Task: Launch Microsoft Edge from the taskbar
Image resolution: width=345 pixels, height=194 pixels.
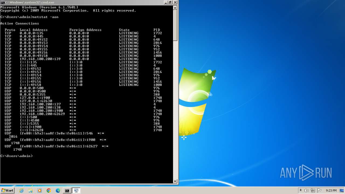Action: [58, 190]
